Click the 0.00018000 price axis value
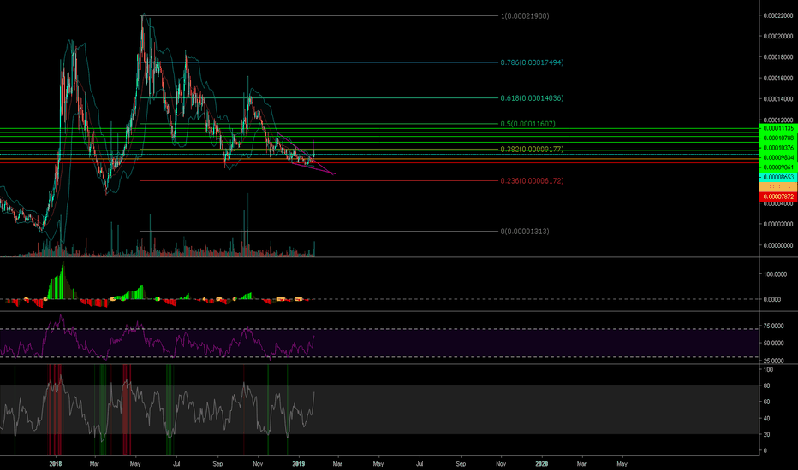This screenshot has width=798, height=470. [x=778, y=57]
